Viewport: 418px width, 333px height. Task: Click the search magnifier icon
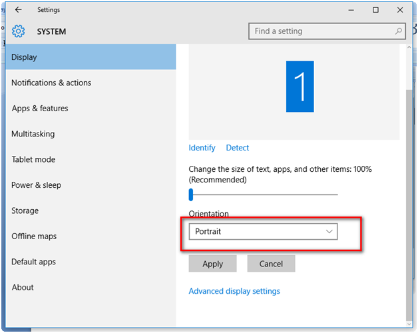[x=399, y=31]
